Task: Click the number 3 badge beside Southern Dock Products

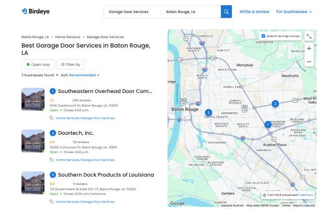Action: tap(53, 175)
